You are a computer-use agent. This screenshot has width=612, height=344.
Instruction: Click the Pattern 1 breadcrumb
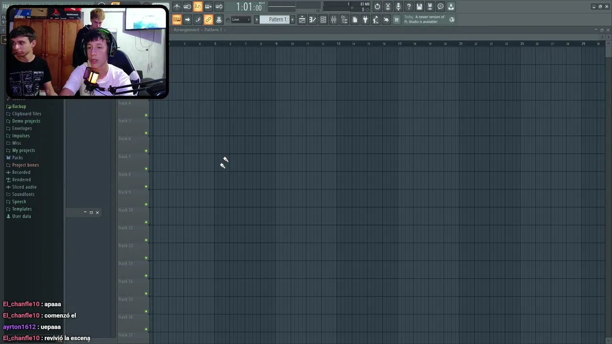[213, 30]
